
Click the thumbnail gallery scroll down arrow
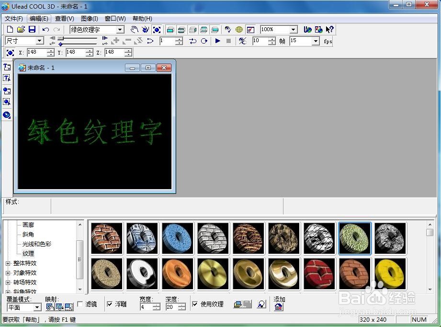(x=430, y=289)
